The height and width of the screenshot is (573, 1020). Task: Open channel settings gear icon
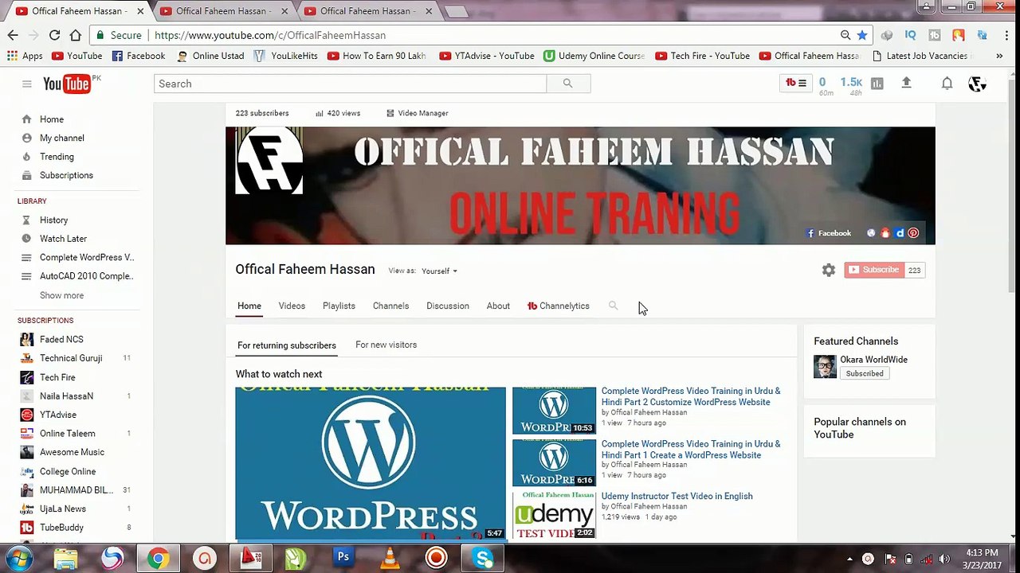coord(829,271)
